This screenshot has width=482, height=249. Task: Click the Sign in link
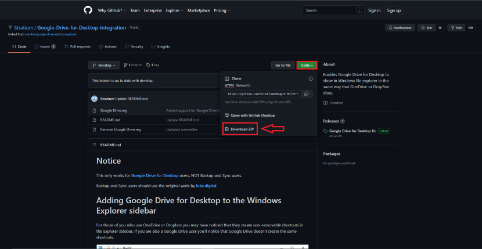375,10
